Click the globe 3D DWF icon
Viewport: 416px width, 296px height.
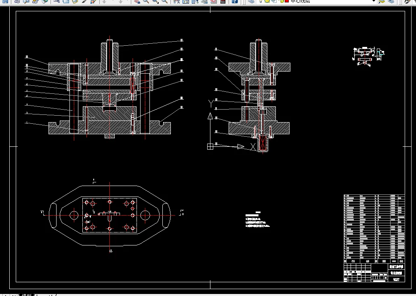[44, 1]
